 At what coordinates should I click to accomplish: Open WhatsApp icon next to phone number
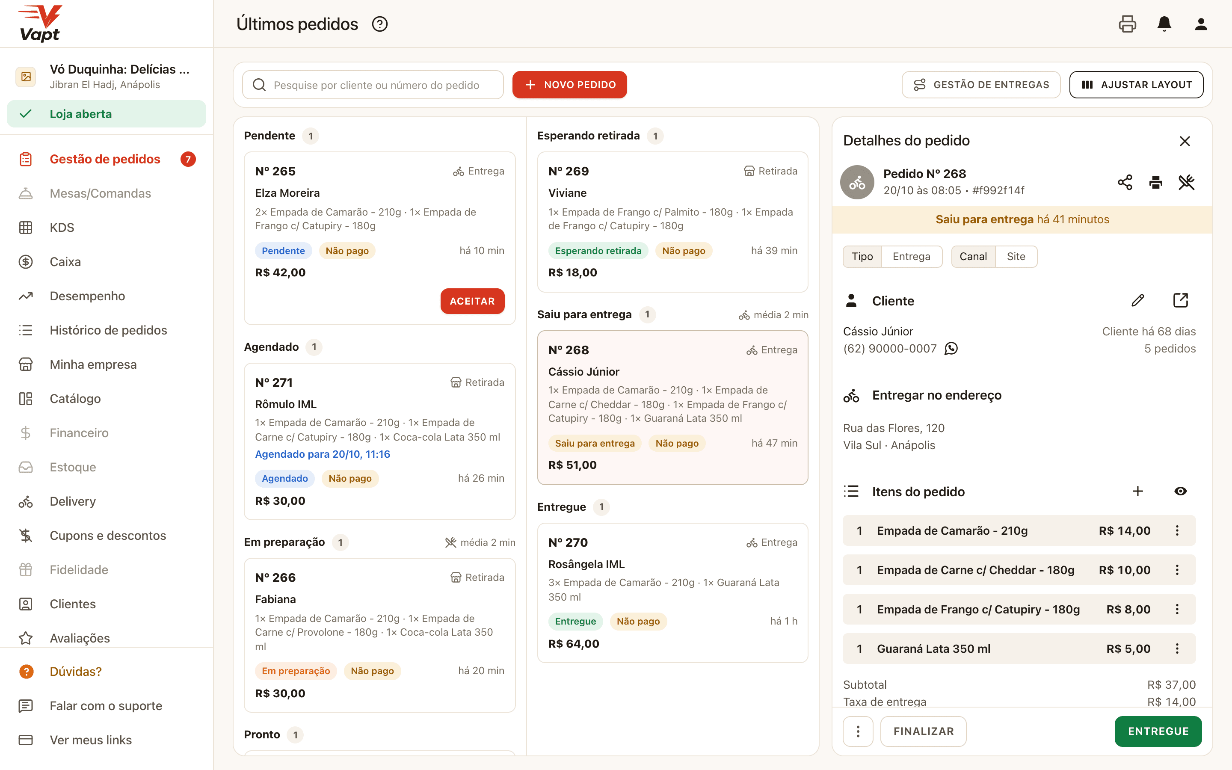pyautogui.click(x=951, y=348)
